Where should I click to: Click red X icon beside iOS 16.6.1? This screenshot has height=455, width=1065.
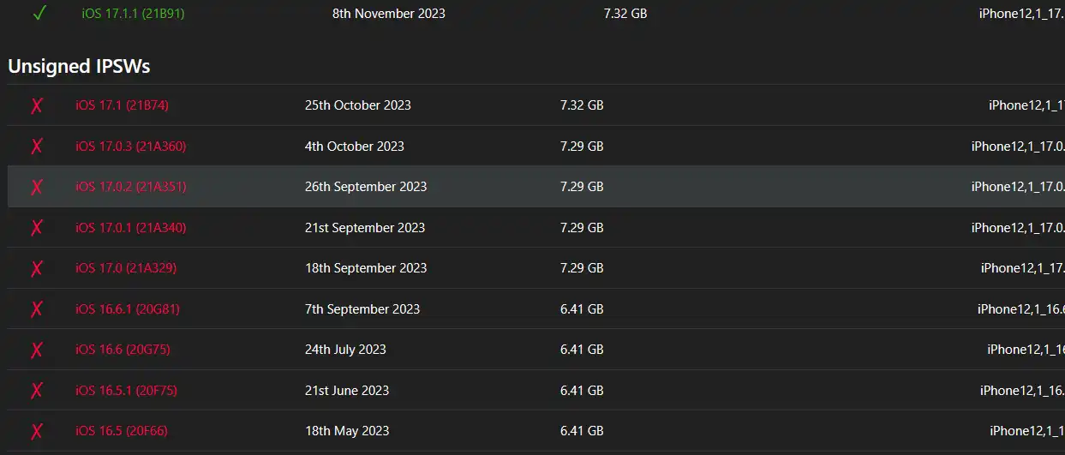[x=37, y=309]
